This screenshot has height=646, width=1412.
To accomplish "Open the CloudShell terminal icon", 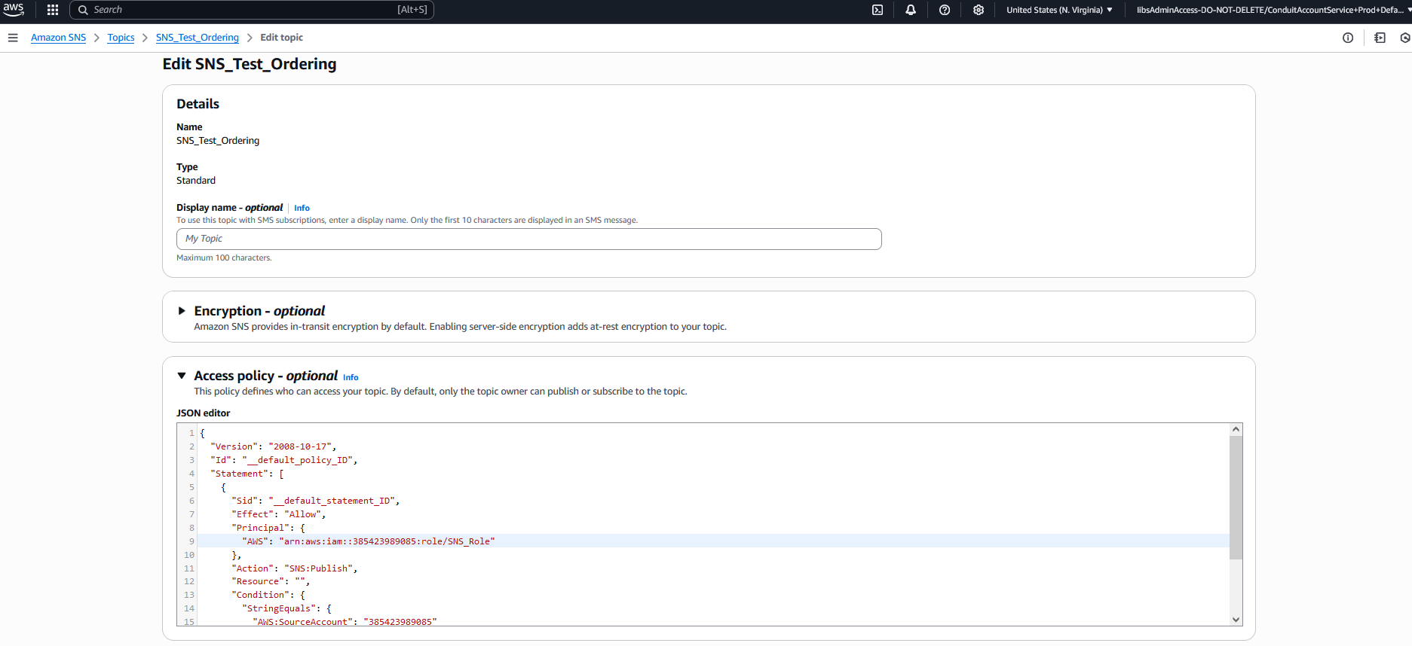I will click(878, 10).
